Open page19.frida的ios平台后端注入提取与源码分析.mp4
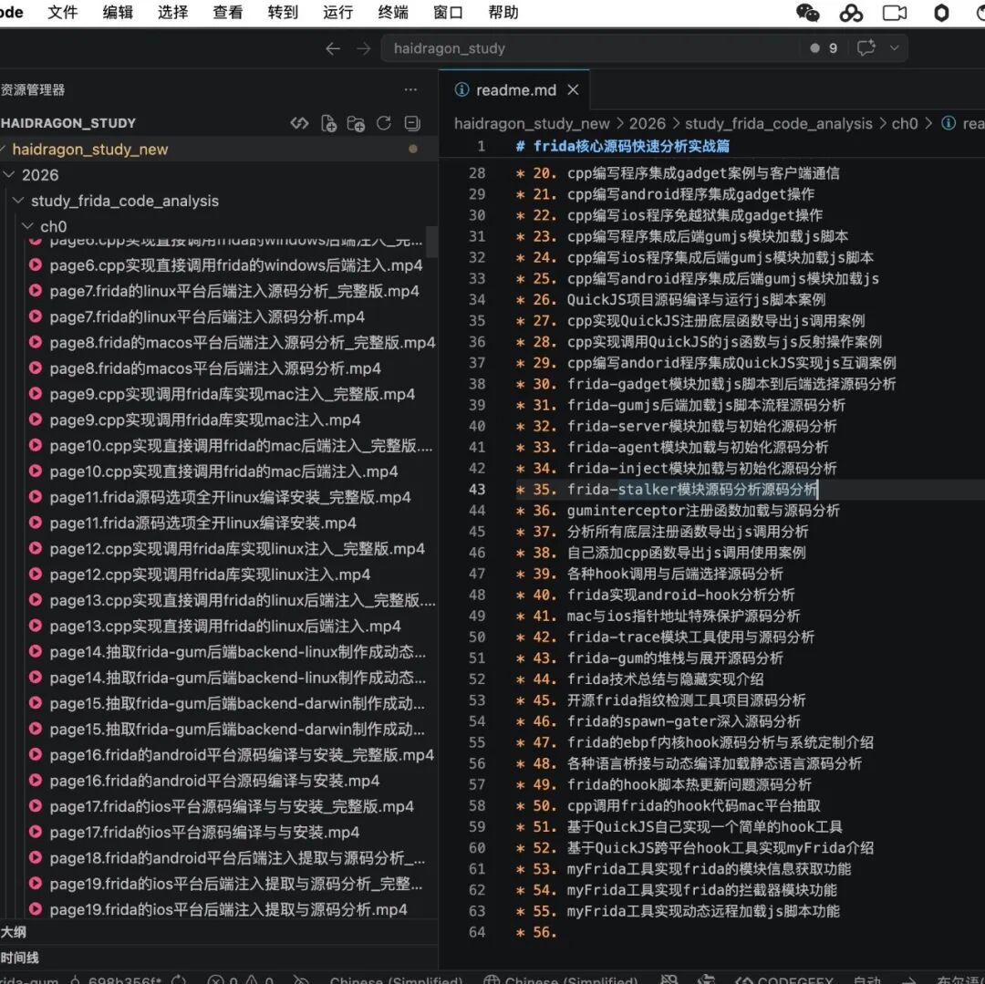Screen dimensions: 985x984 coord(229,908)
